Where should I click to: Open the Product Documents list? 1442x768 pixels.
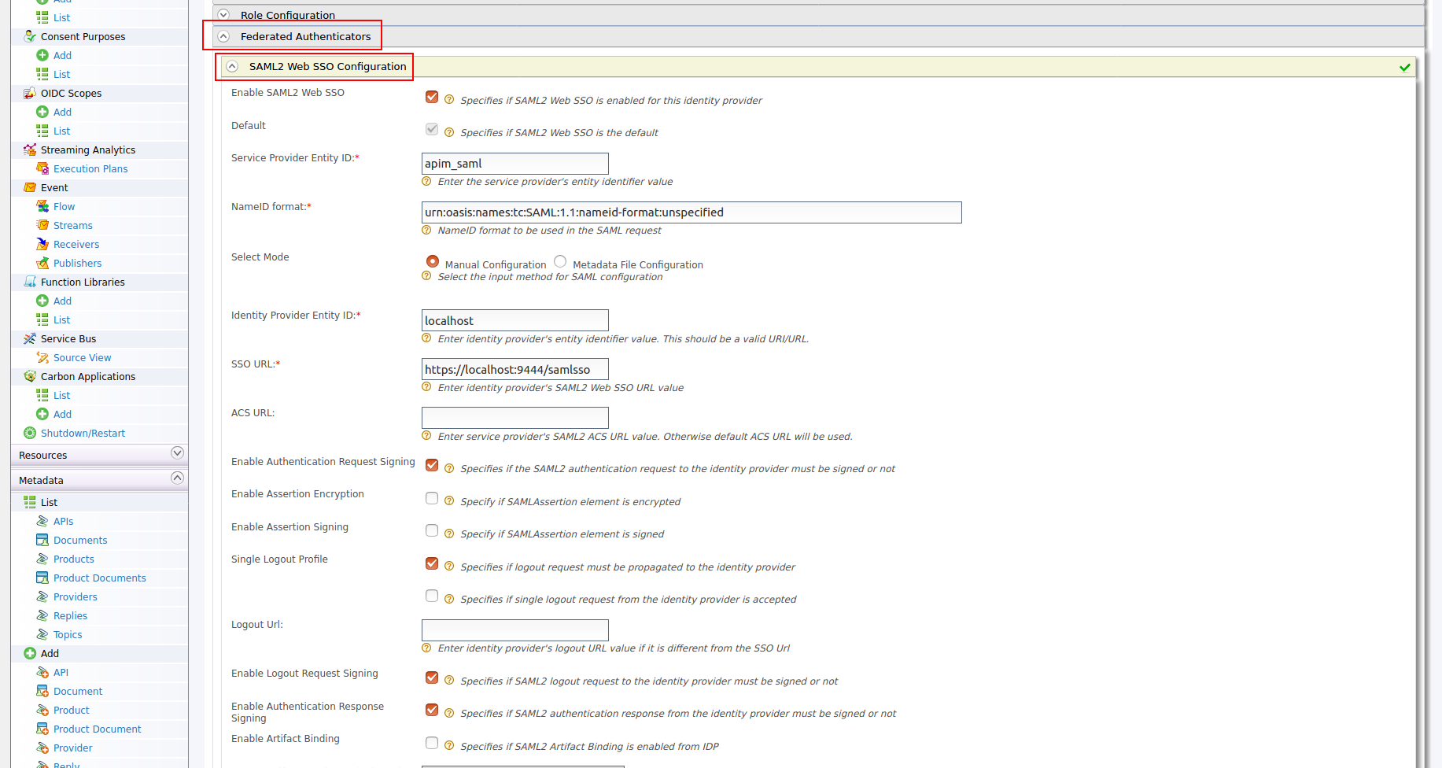(99, 578)
